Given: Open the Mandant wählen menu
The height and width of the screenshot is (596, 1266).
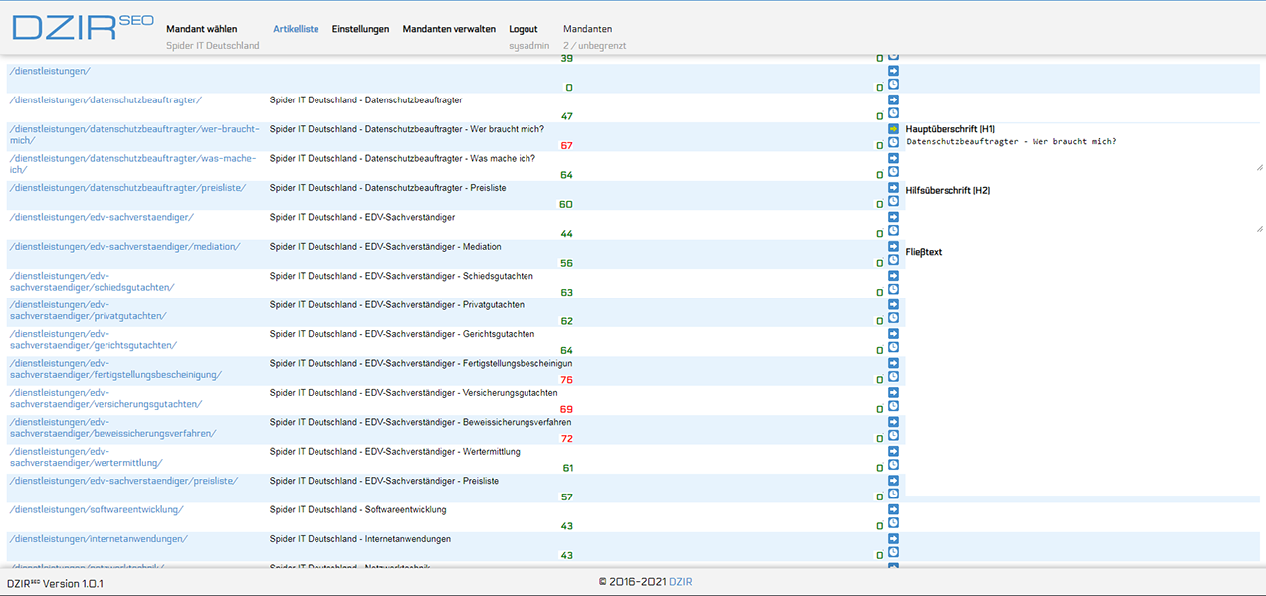Looking at the screenshot, I should coord(202,29).
